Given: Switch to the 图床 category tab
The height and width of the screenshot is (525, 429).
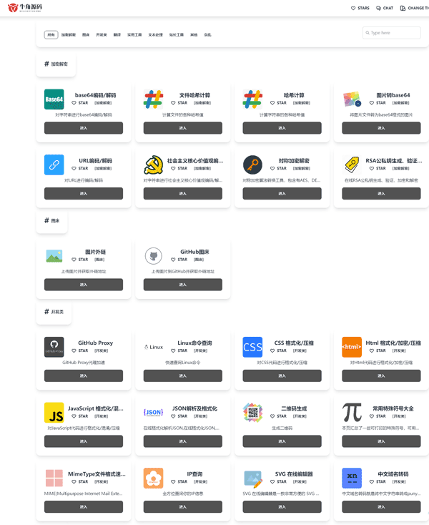Looking at the screenshot, I should click(86, 35).
